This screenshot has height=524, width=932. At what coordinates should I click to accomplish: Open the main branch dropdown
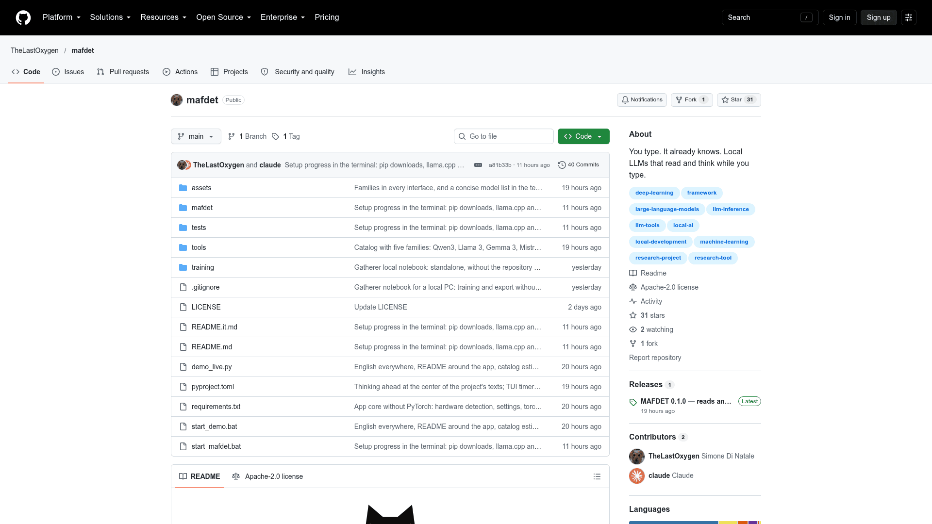[196, 136]
